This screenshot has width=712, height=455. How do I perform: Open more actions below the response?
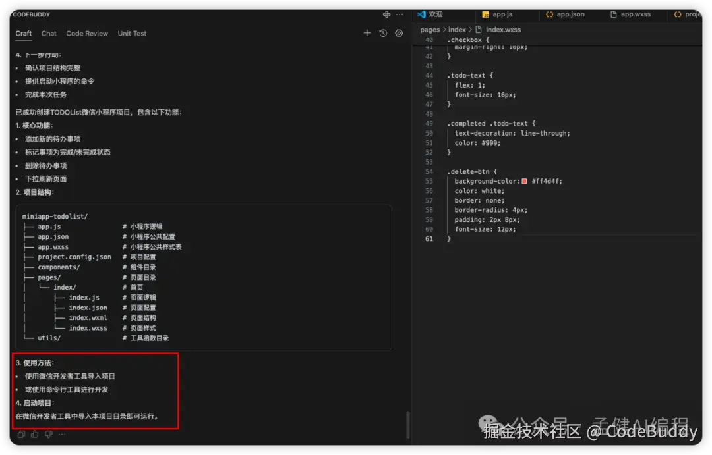[62, 435]
